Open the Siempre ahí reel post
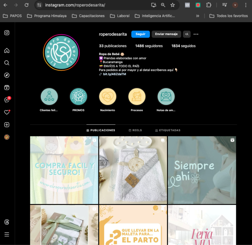252x245 pixels. [x=202, y=170]
